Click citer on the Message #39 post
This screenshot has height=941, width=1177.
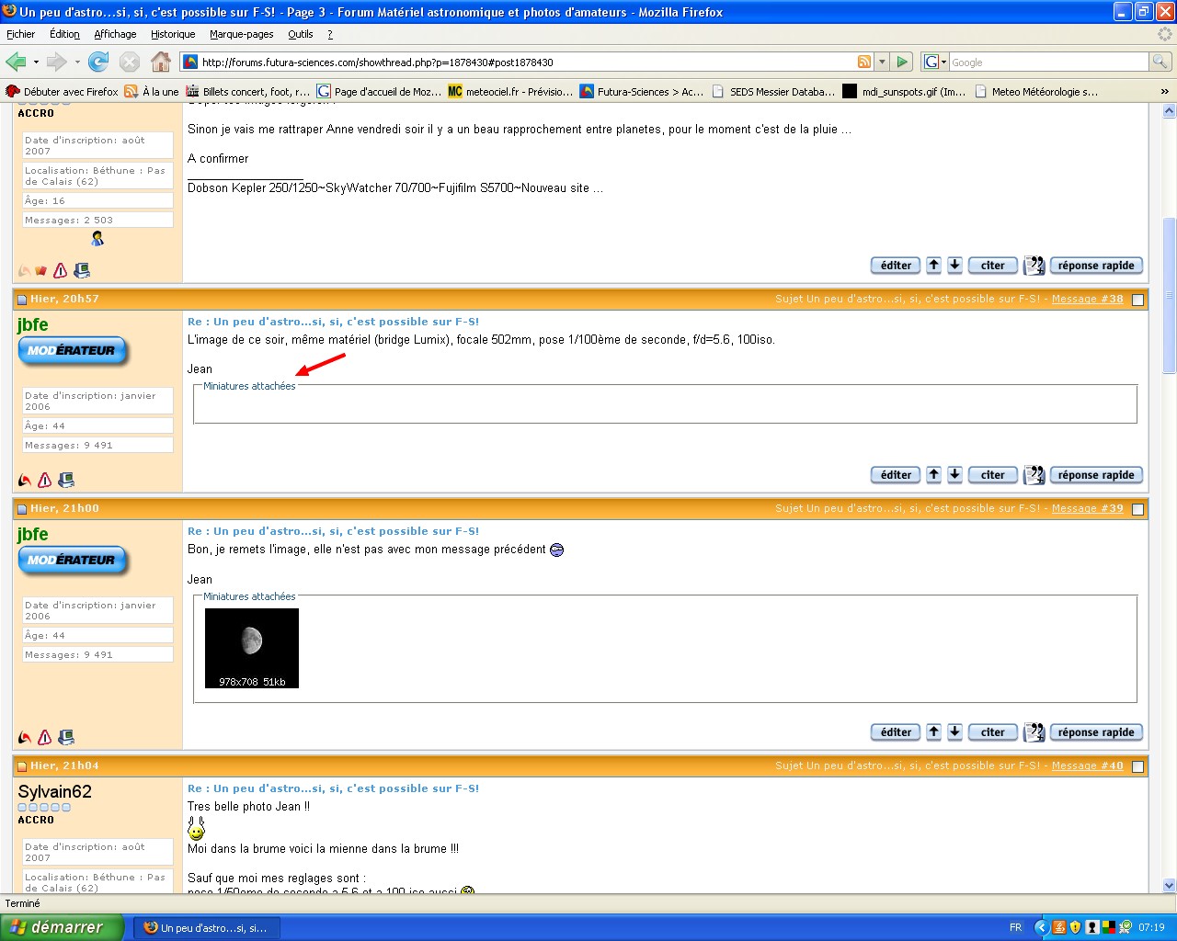[993, 732]
